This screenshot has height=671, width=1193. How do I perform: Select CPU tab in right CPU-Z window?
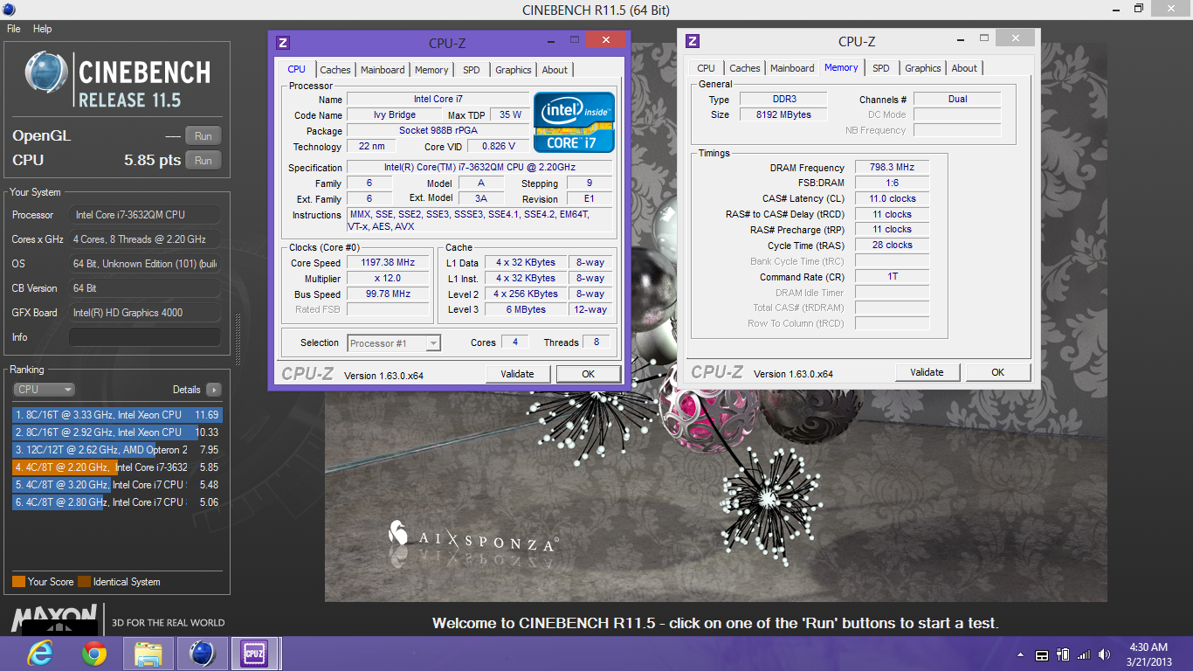[707, 68]
